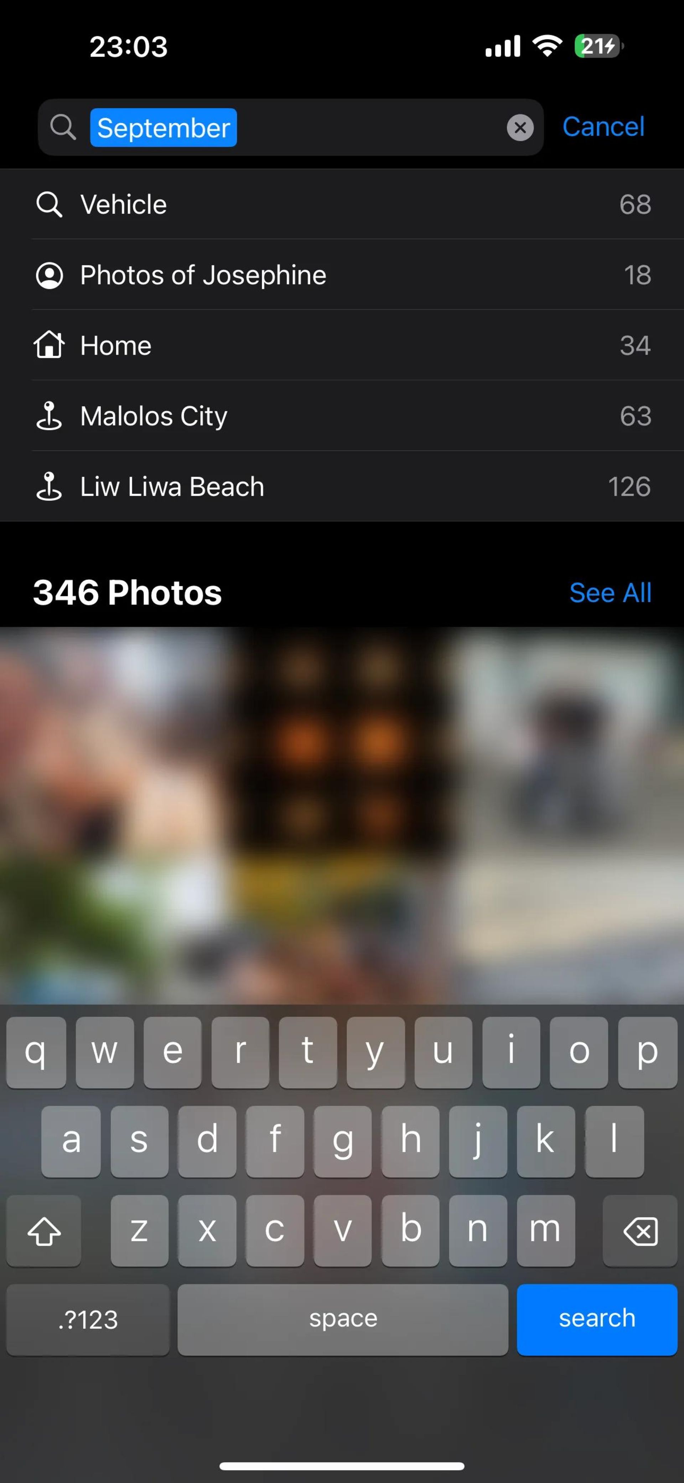Expand Vehicle category results
Image resolution: width=684 pixels, height=1483 pixels.
coord(342,204)
